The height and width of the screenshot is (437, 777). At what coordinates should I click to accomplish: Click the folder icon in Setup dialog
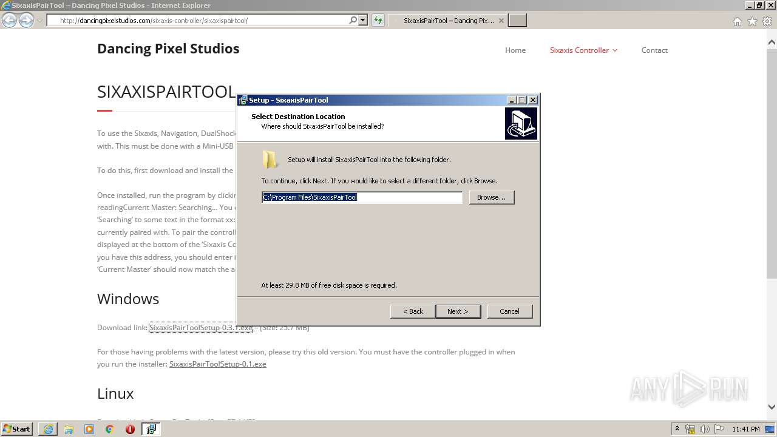tap(270, 160)
